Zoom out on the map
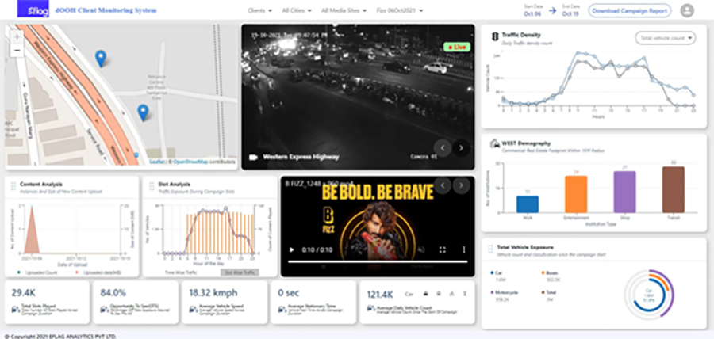714x339 pixels. (17, 50)
